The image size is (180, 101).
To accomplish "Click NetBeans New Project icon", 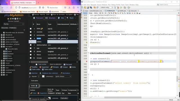I will 85,8.
